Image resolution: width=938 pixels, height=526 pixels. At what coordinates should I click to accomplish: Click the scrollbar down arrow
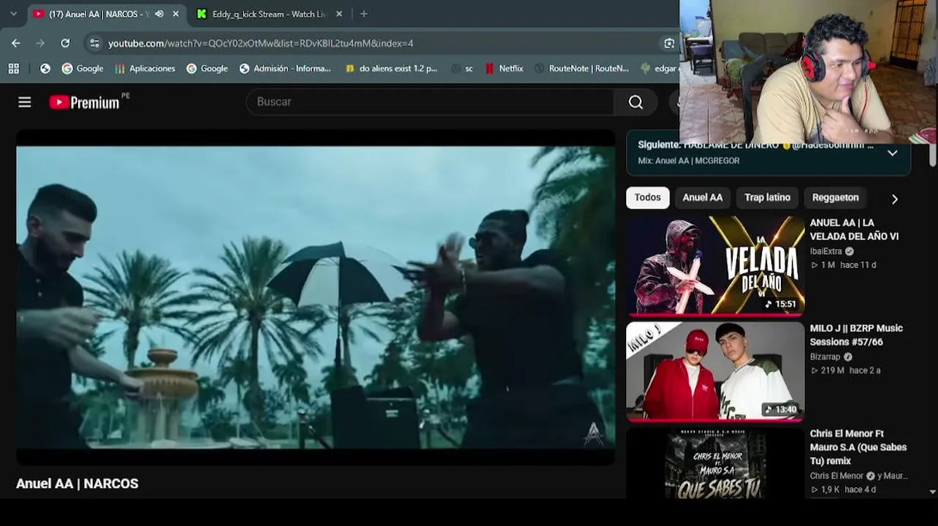pyautogui.click(x=932, y=493)
